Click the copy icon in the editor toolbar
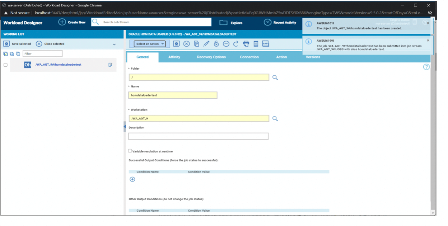The width and height of the screenshot is (448, 226). pos(196,44)
